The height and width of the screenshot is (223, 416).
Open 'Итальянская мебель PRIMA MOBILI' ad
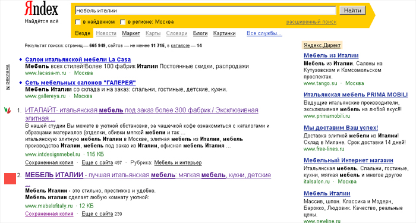[x=356, y=95]
